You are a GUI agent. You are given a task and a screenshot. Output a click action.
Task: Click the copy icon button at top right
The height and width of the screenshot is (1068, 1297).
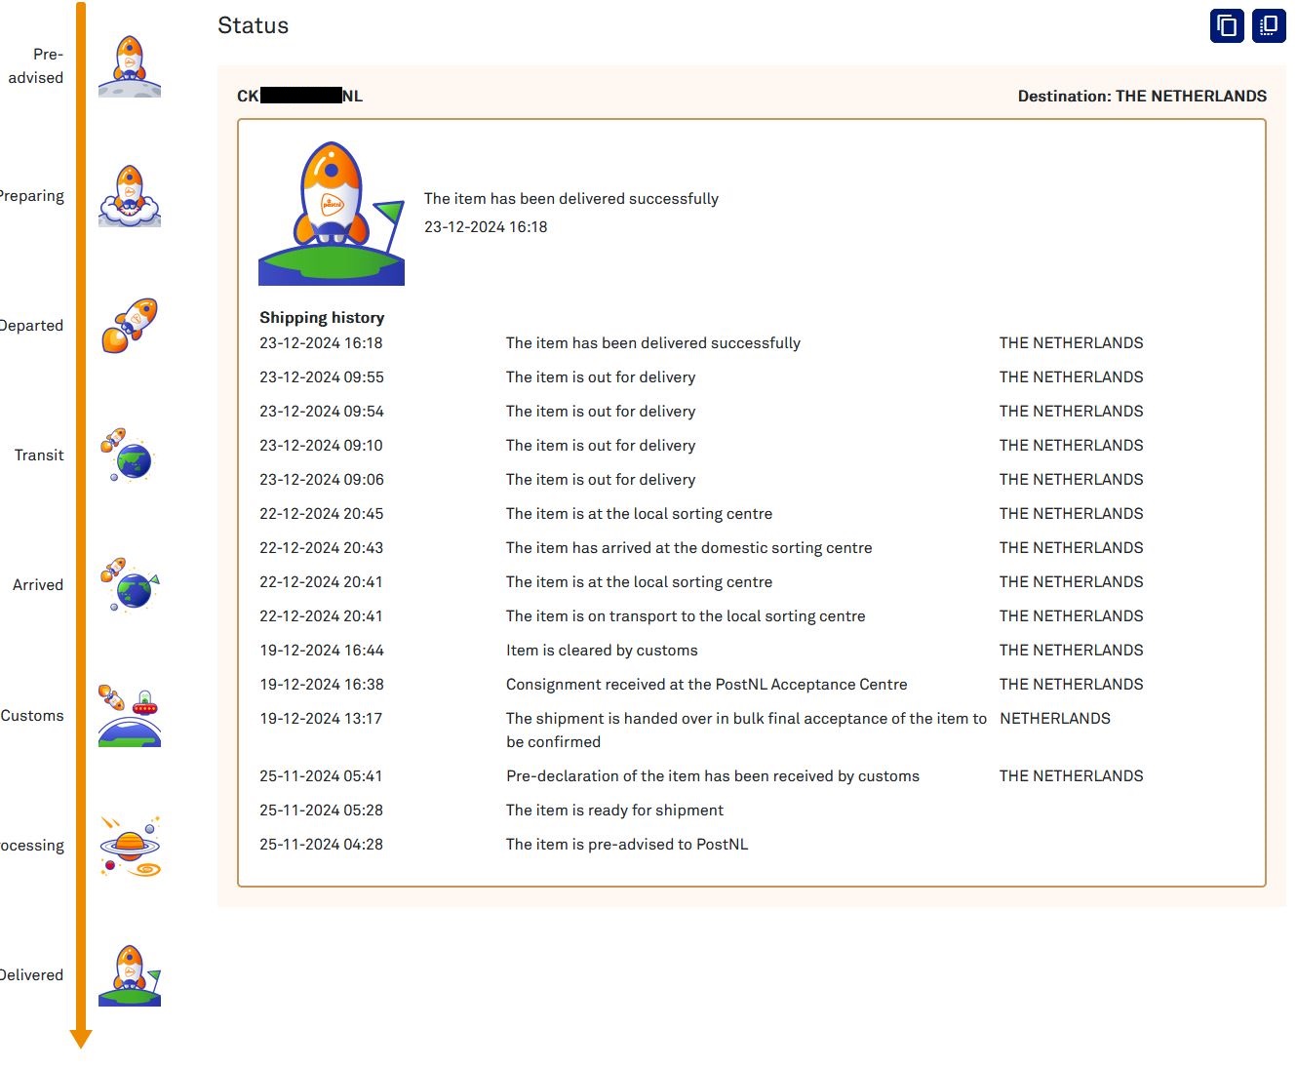(x=1227, y=25)
